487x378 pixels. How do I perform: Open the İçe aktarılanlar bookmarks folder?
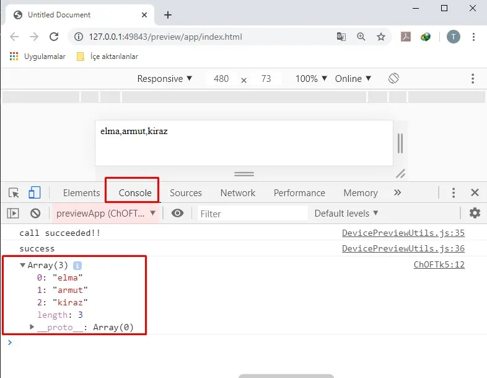point(107,56)
